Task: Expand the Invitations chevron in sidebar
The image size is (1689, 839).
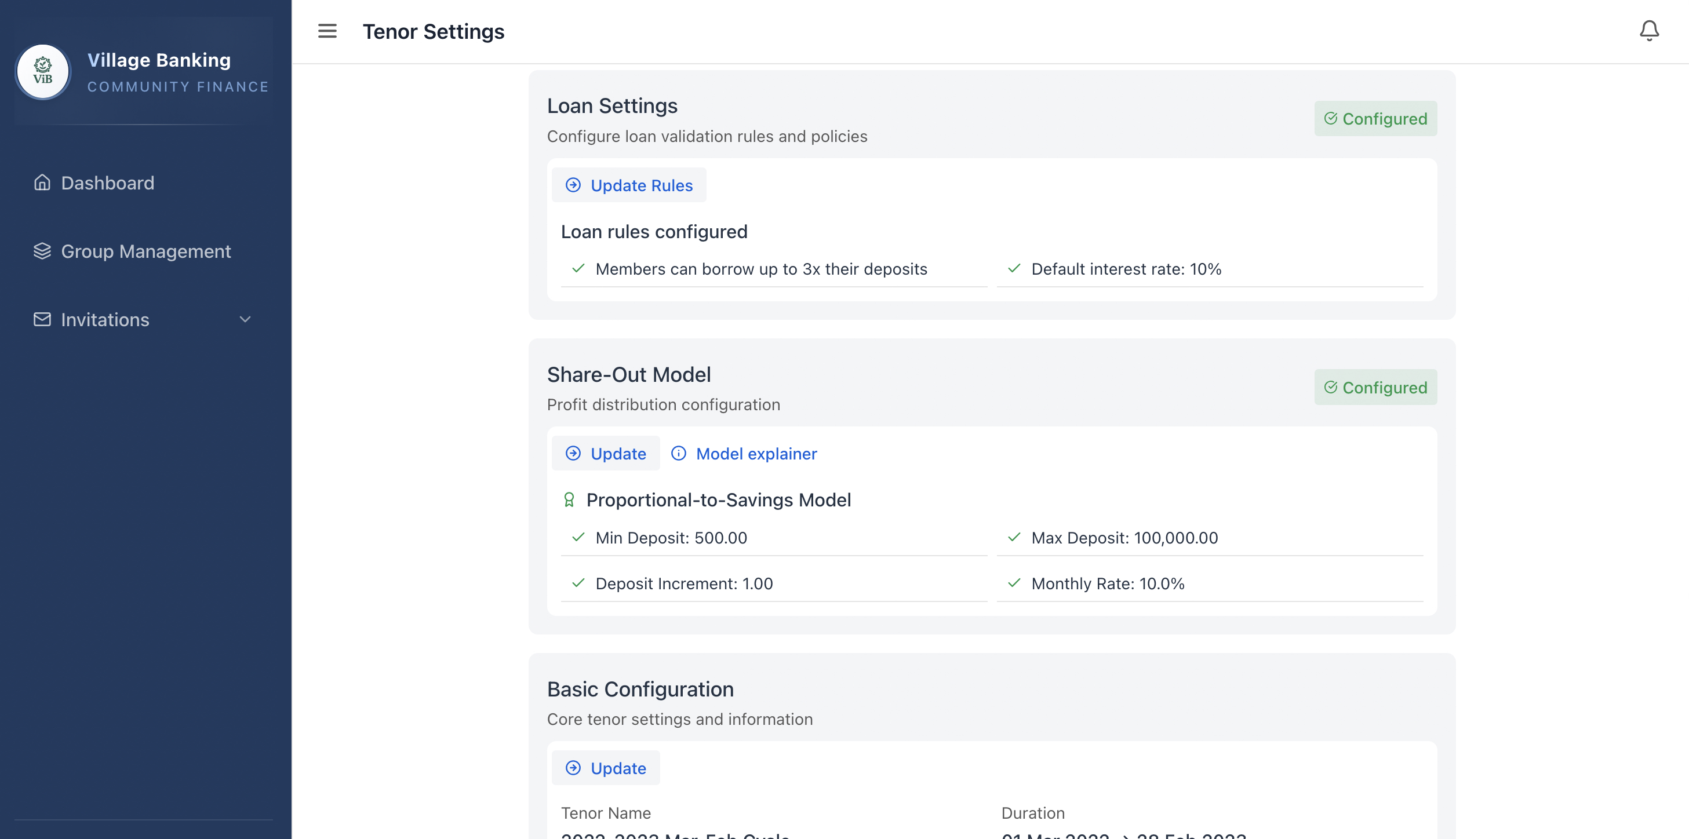Action: (x=245, y=319)
